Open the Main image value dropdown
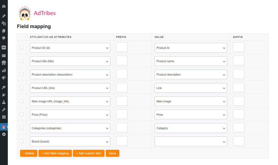Image resolution: width=278 pixels, height=165 pixels. point(191,101)
